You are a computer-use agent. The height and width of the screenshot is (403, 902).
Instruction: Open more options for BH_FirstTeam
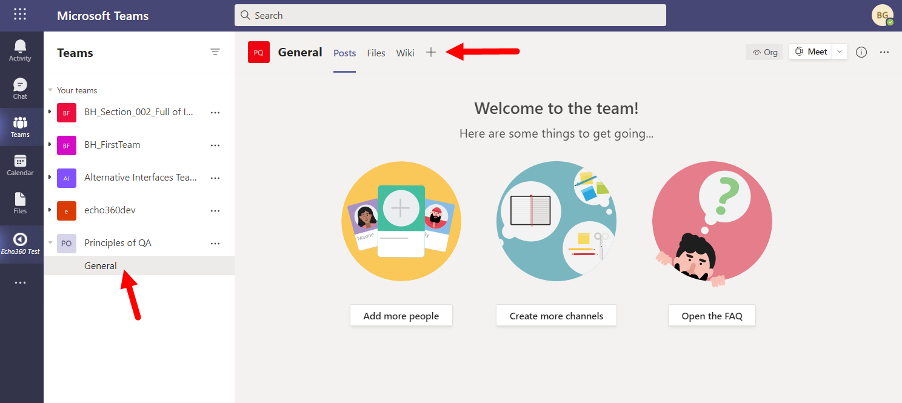[215, 145]
